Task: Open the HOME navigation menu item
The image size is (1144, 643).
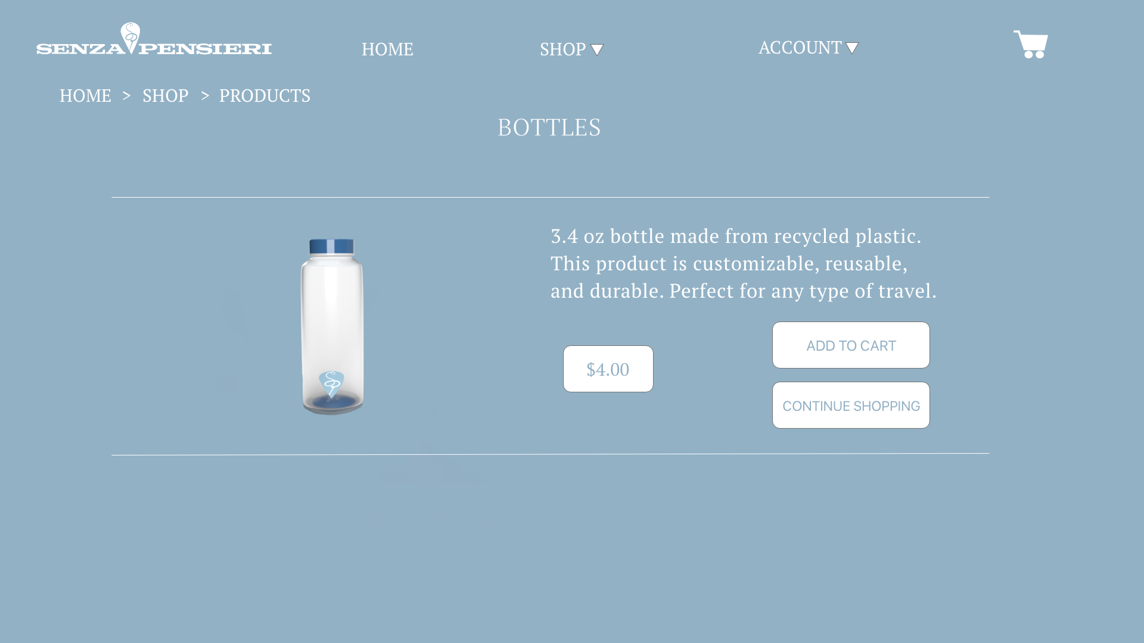Action: [x=387, y=49]
